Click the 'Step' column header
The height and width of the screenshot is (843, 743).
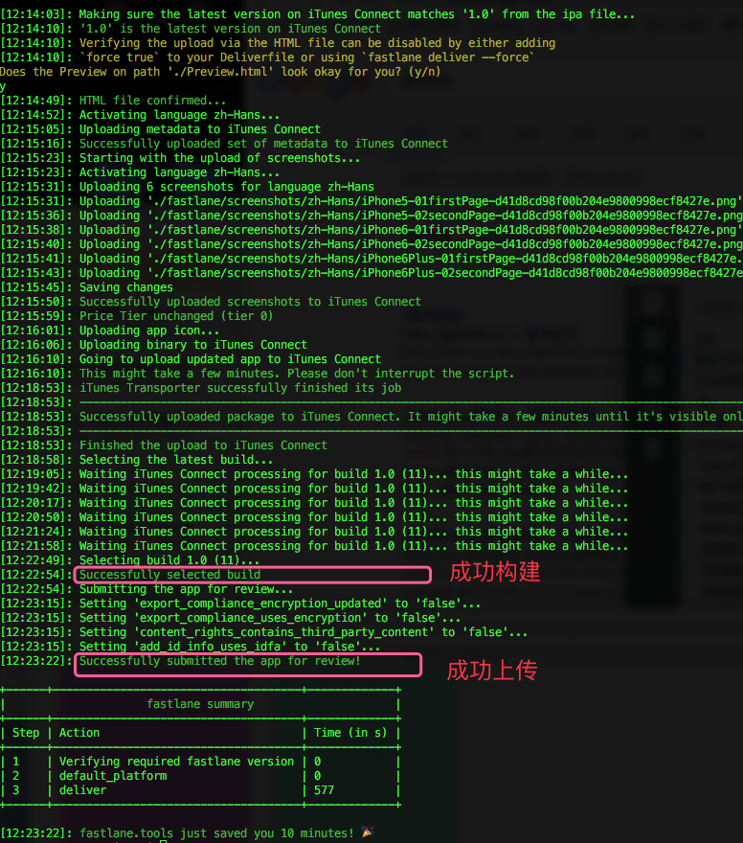(x=26, y=733)
